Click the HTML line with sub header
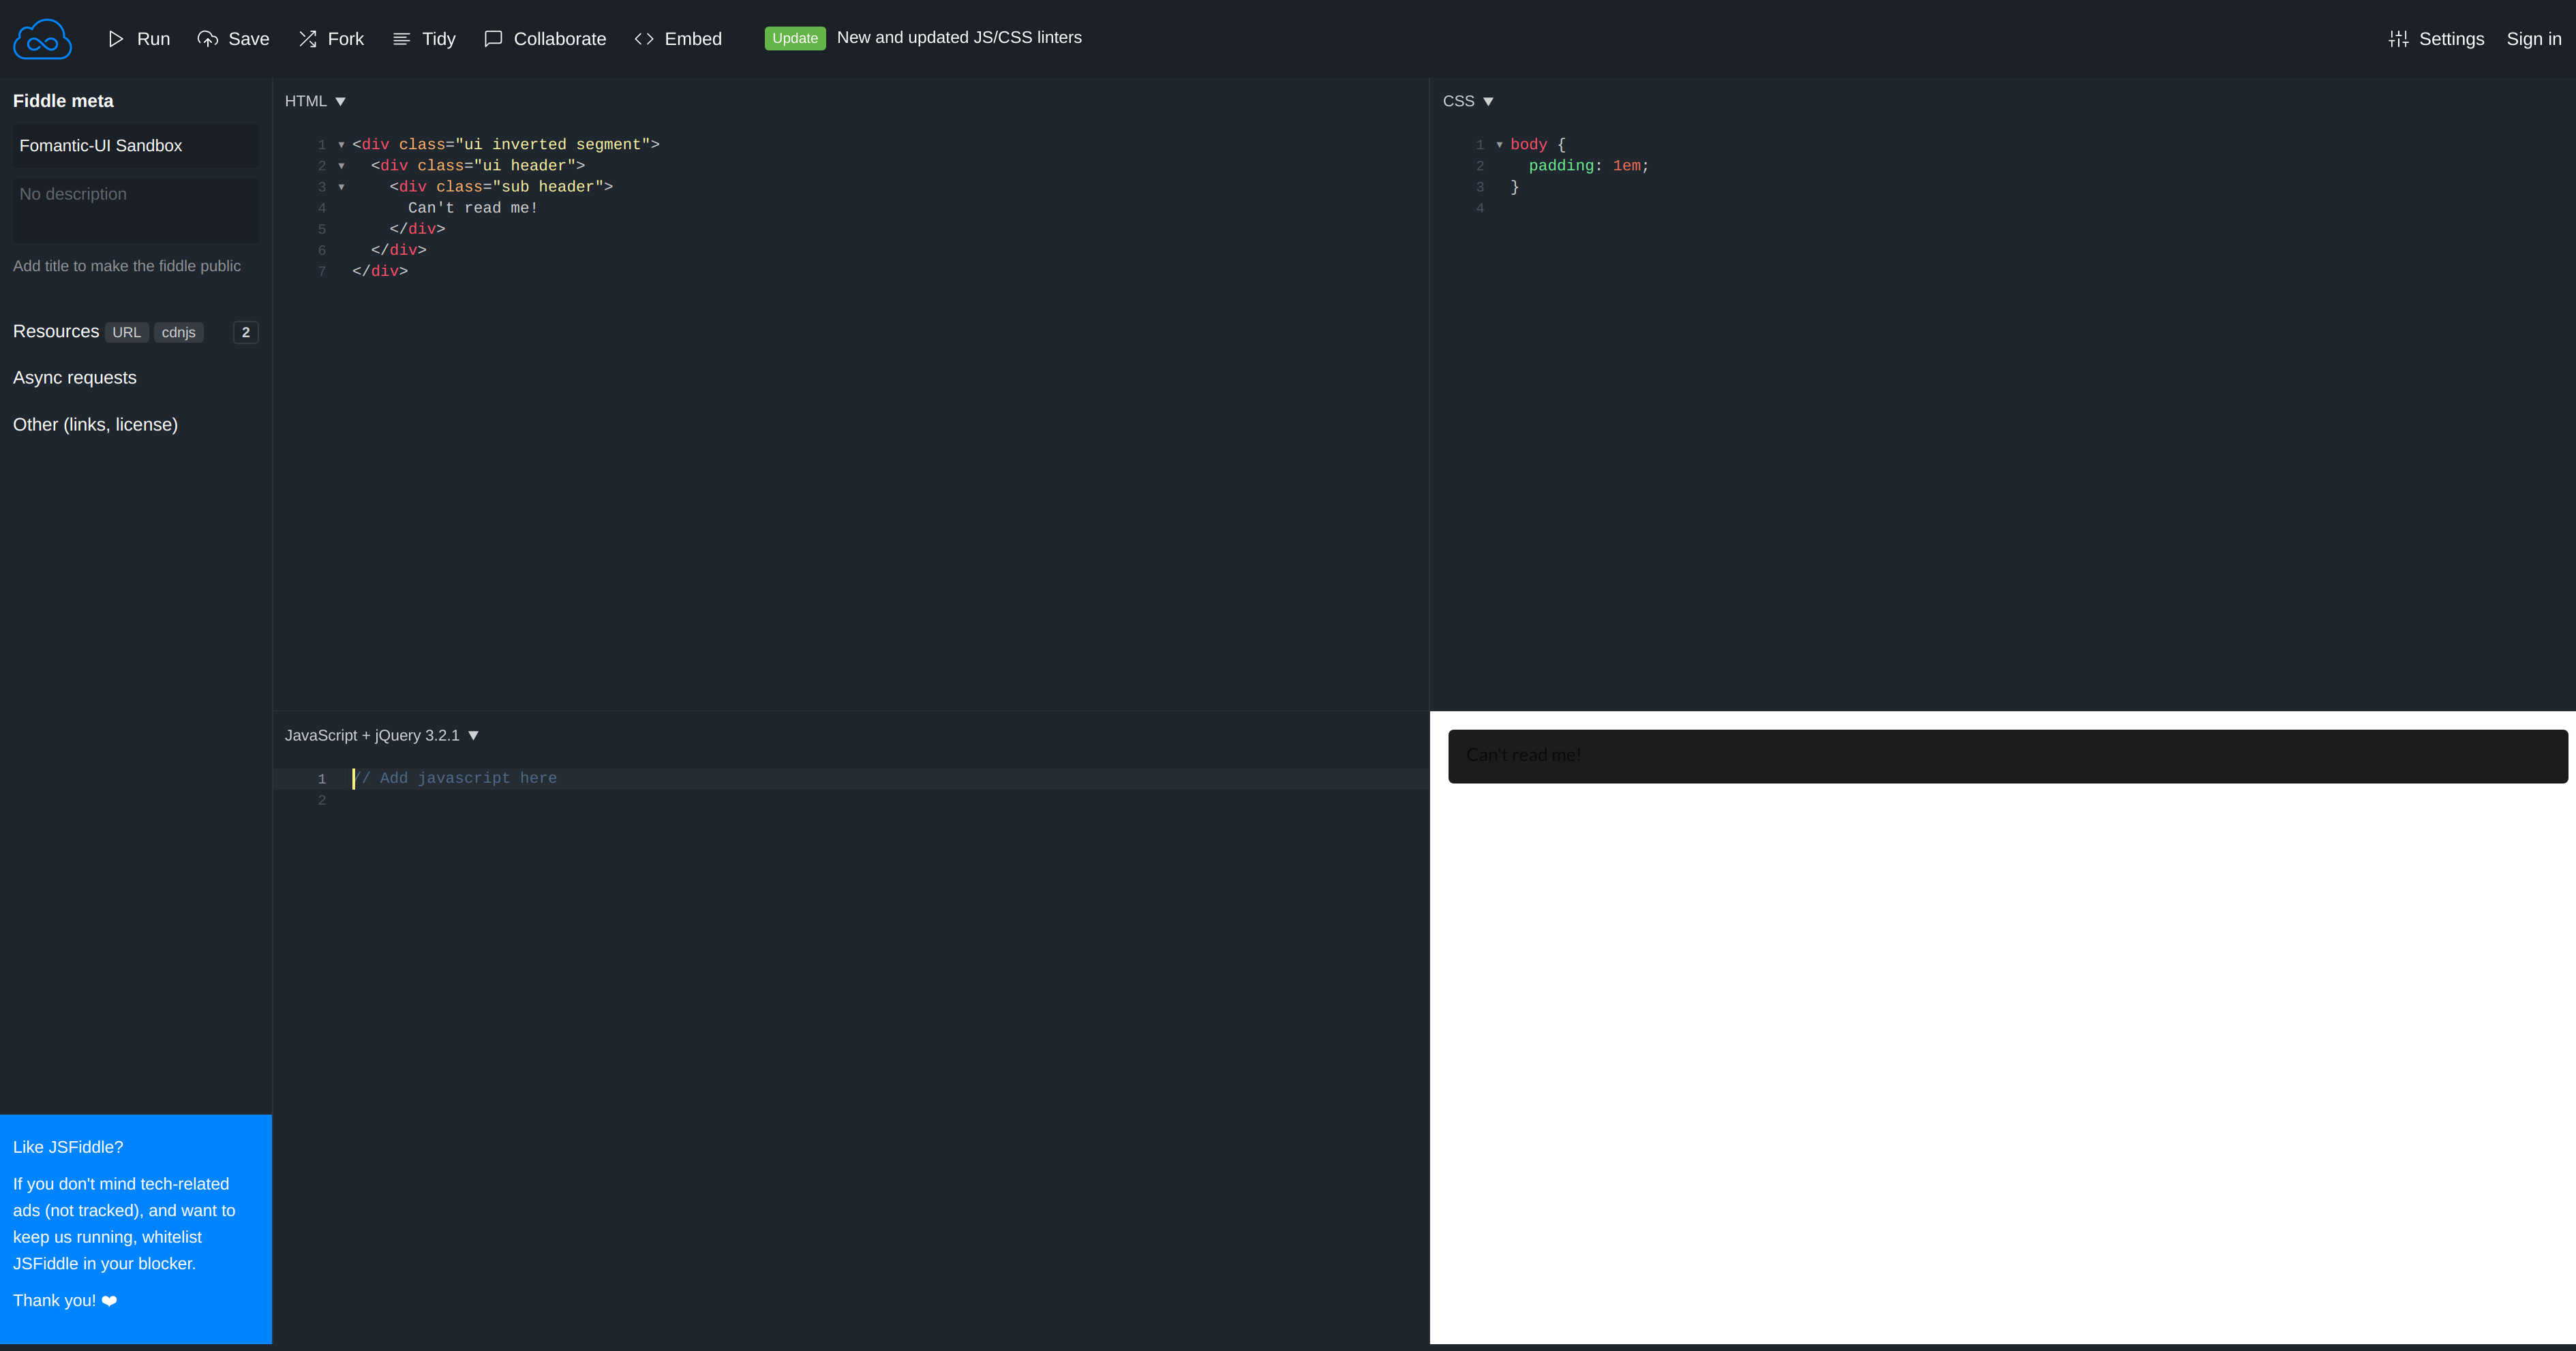The image size is (2576, 1351). tap(501, 187)
